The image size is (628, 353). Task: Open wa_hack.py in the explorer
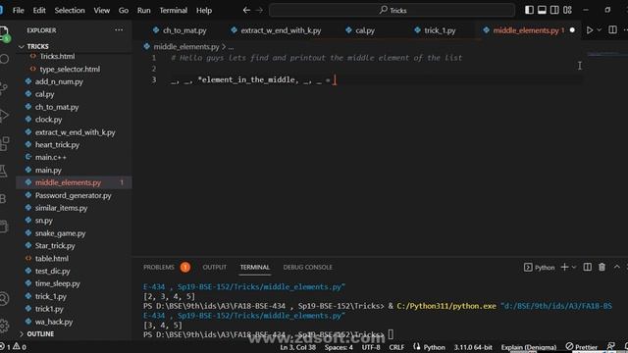[x=54, y=322]
